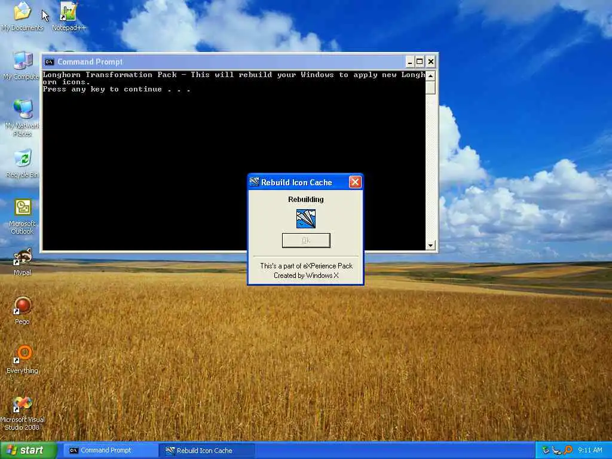Select the Pego desktop shortcut
Viewport: 612px width, 459px height.
click(22, 311)
